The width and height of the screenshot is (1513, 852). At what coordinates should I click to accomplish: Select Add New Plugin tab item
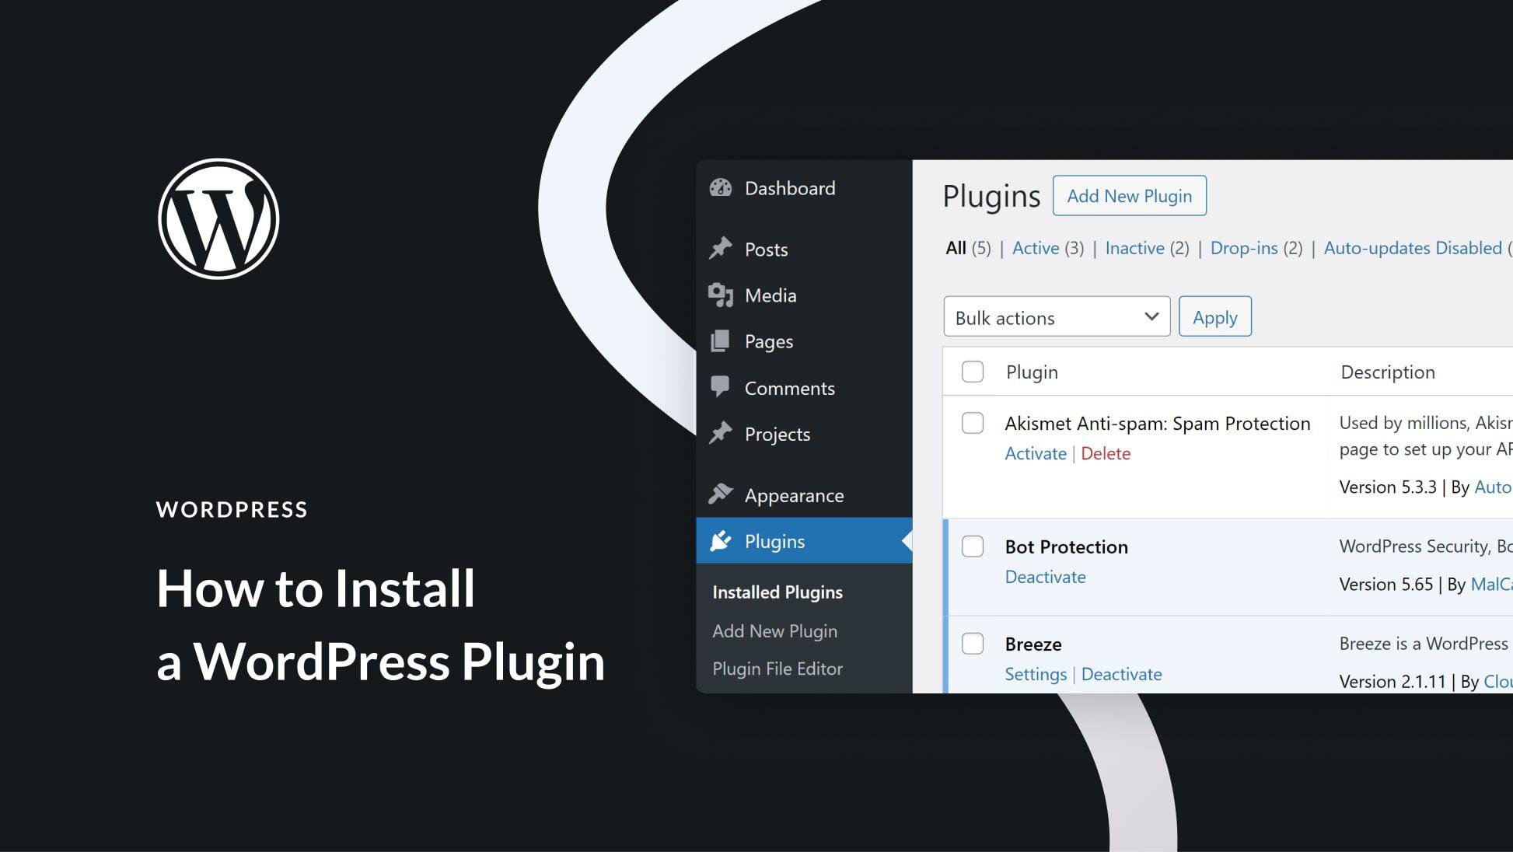point(775,630)
